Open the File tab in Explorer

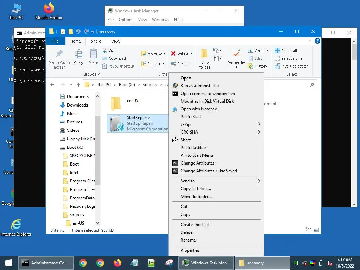point(55,41)
